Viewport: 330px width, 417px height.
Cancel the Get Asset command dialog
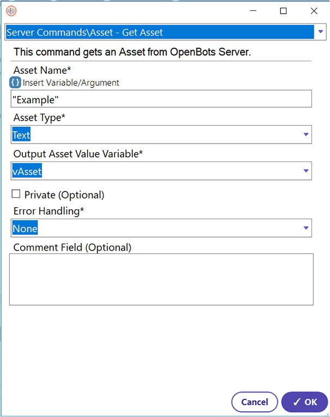(x=255, y=402)
